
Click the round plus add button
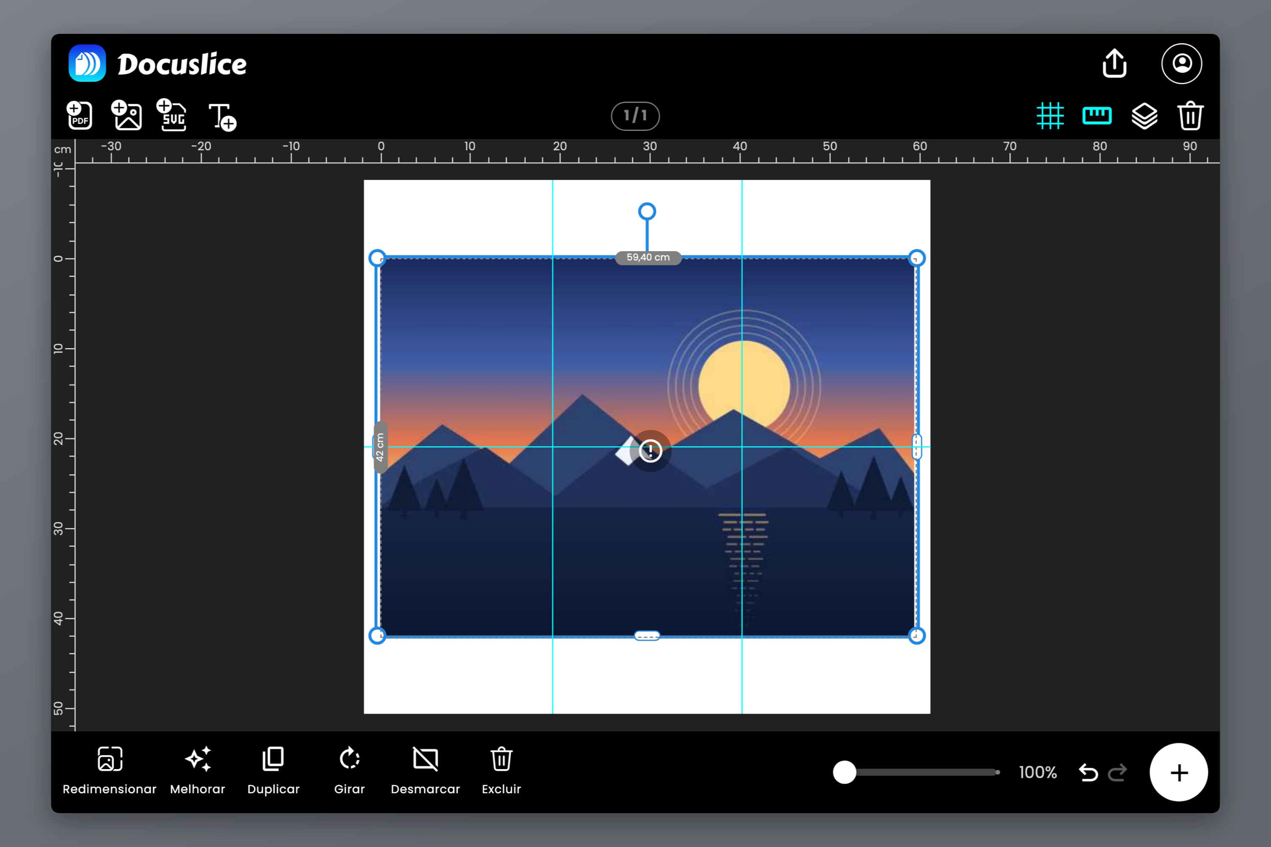(1179, 772)
